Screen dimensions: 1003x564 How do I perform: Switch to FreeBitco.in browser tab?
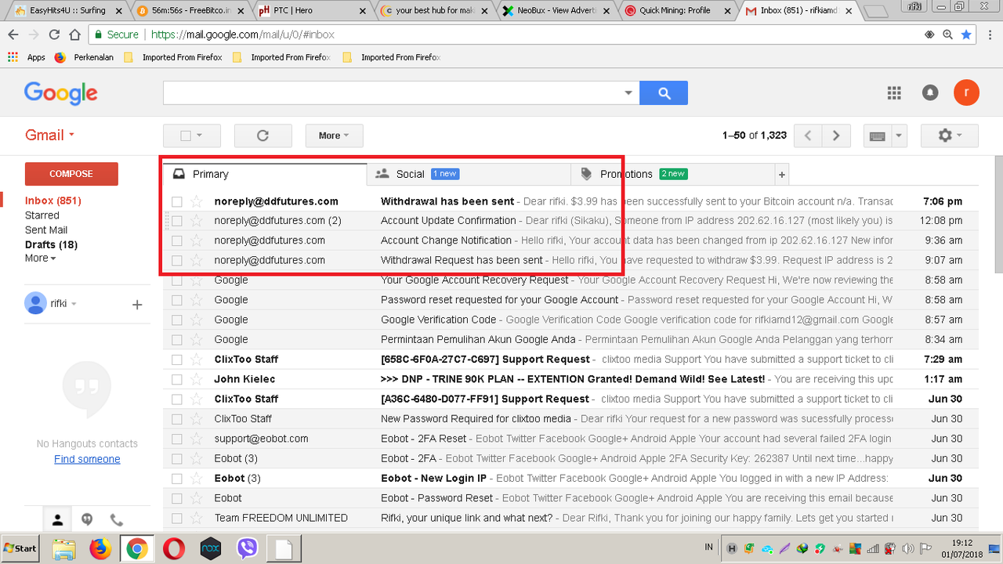click(189, 11)
